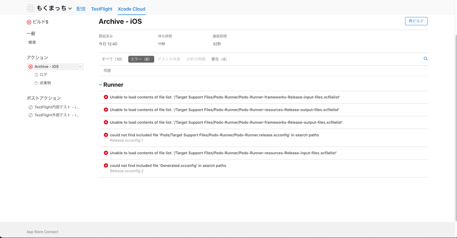Open the Generated.xcconfig not found error
Image resolution: width=457 pixels, height=238 pixels.
(168, 166)
